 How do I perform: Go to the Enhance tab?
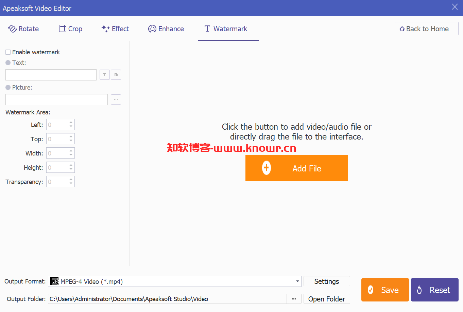click(x=166, y=29)
